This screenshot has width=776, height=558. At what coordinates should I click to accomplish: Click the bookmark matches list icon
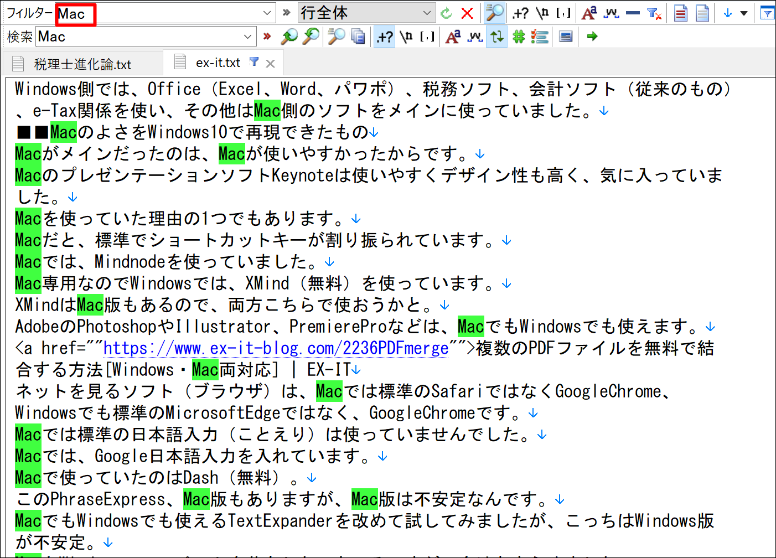(x=540, y=37)
